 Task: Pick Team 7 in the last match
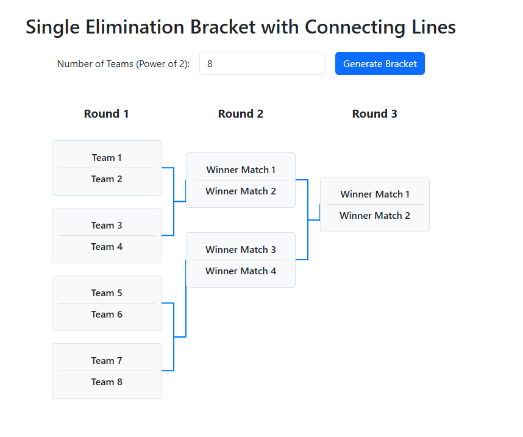tap(107, 360)
